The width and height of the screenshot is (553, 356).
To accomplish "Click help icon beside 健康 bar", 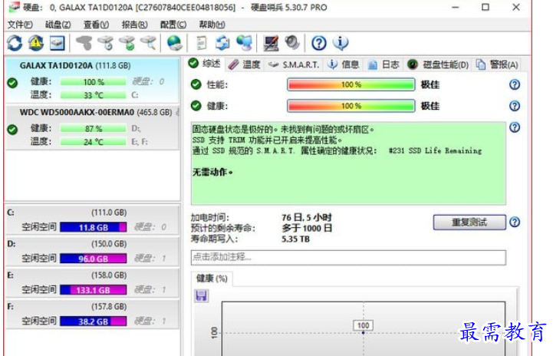I will 515,106.
